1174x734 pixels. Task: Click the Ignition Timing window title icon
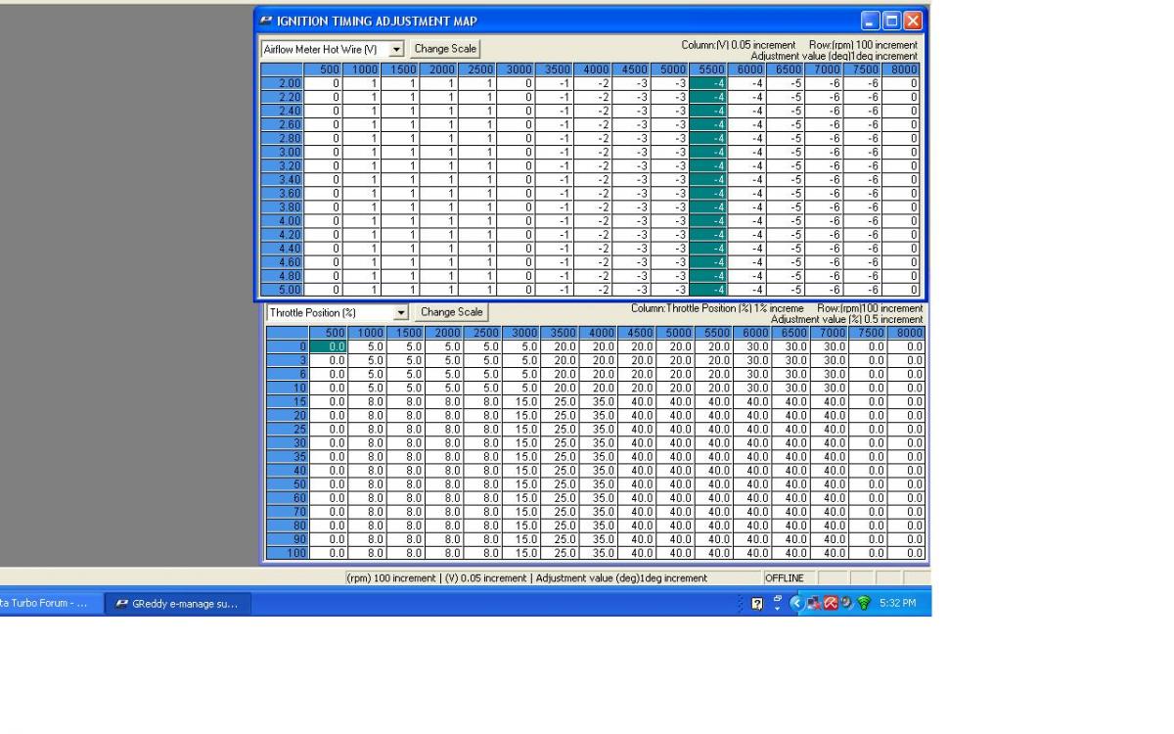point(267,21)
